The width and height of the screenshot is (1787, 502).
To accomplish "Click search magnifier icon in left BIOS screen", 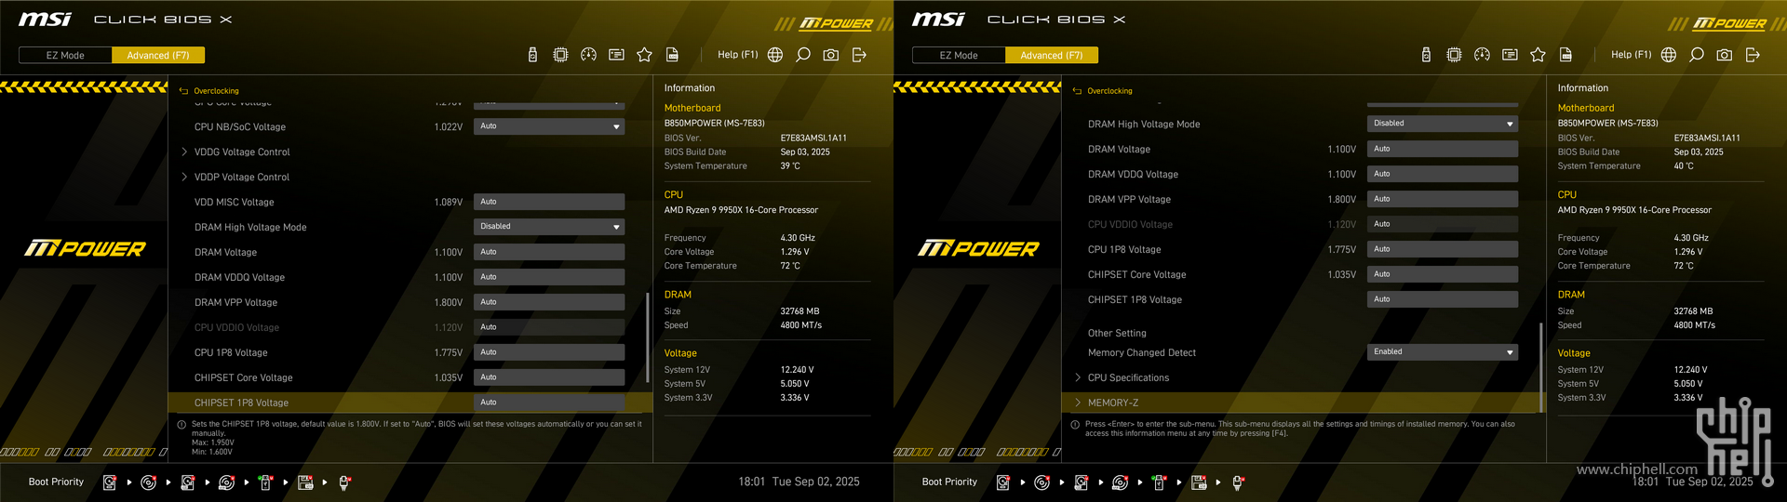I will pyautogui.click(x=803, y=55).
